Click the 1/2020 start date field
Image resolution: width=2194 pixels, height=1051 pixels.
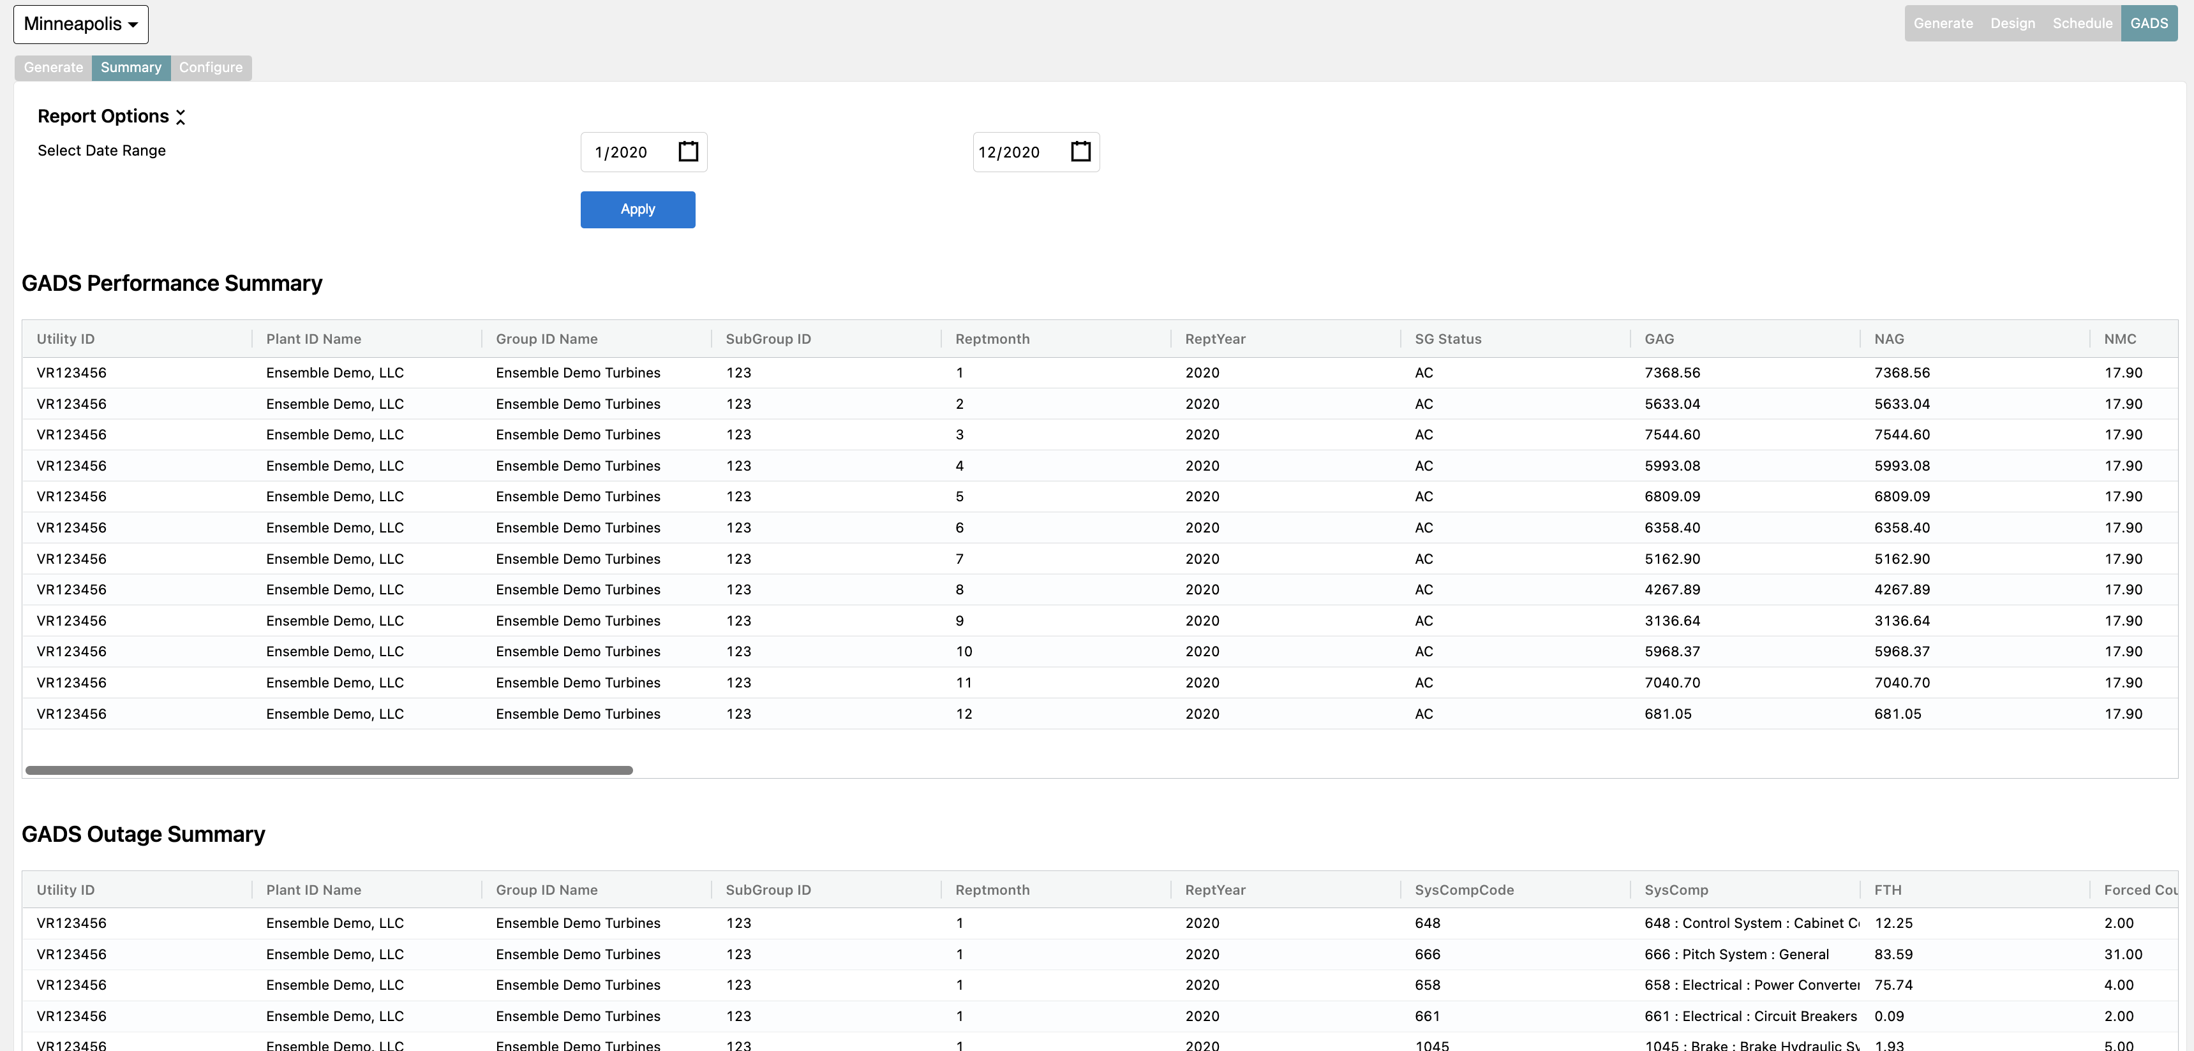622,152
